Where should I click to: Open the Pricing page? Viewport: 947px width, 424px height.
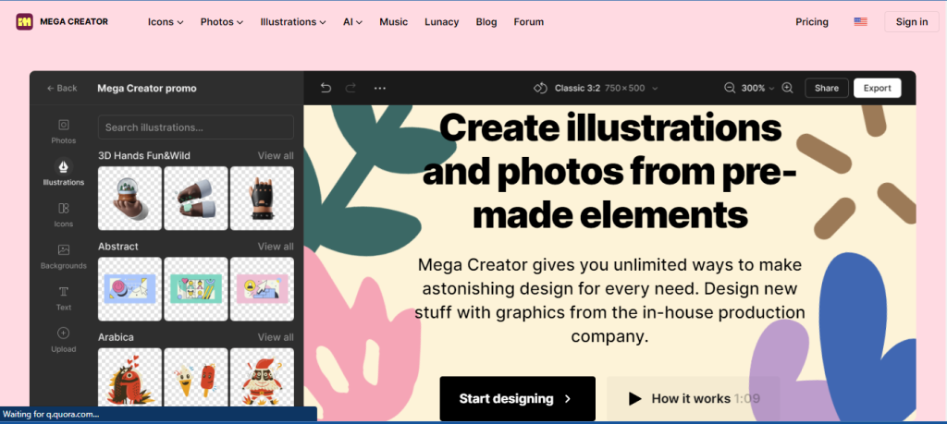pyautogui.click(x=812, y=22)
